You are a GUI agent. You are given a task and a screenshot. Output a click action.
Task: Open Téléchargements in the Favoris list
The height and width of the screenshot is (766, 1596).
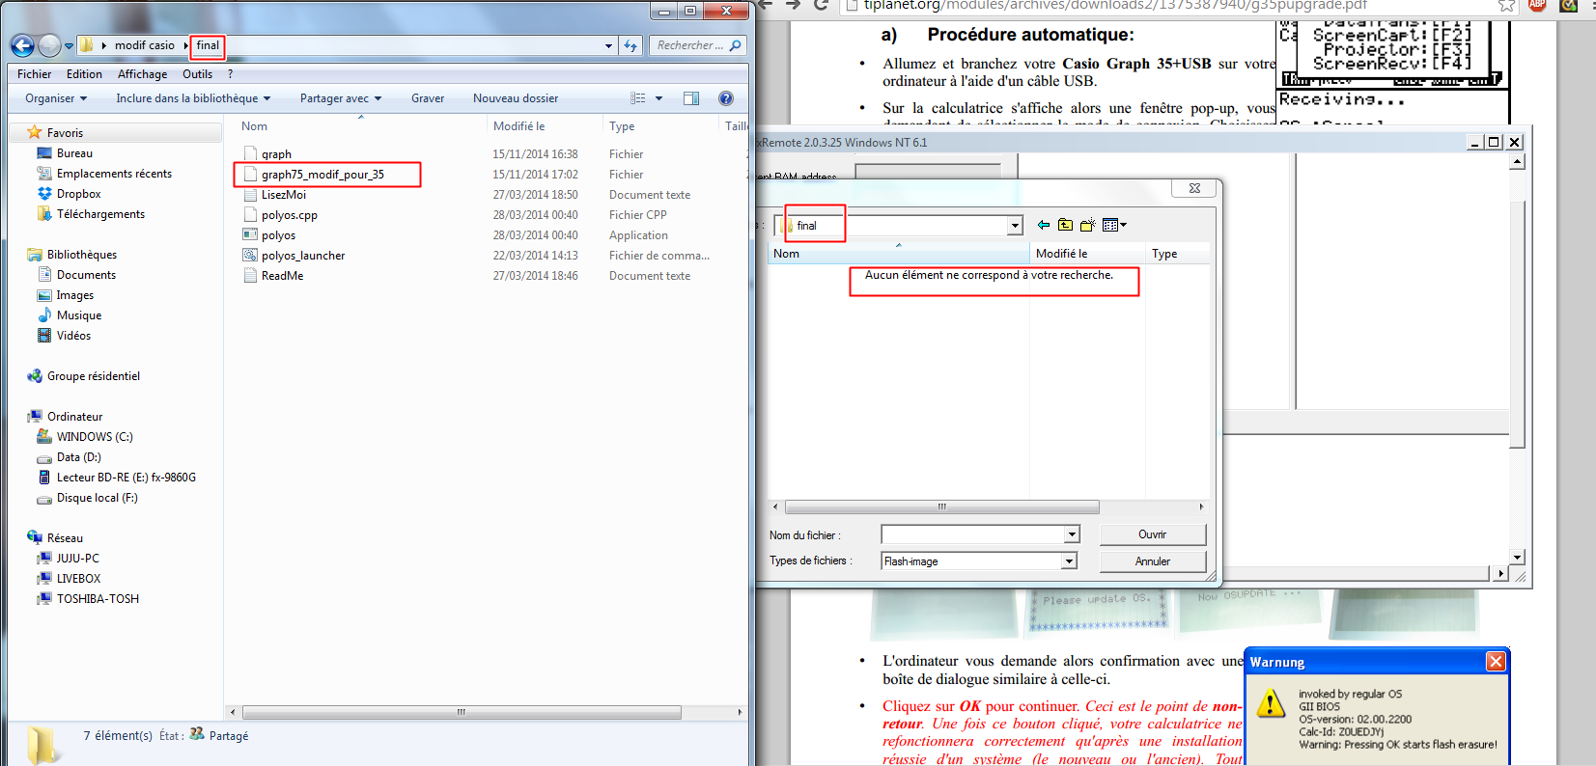(100, 214)
